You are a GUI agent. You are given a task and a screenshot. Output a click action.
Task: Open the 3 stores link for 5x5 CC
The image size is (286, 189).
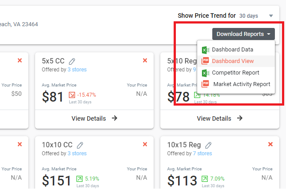tap(77, 70)
